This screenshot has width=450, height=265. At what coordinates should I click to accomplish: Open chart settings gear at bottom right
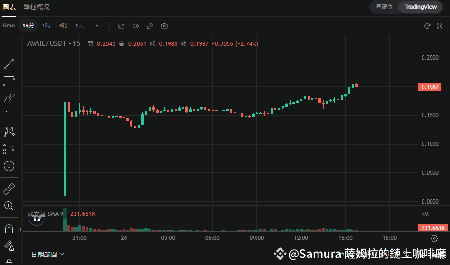coord(434,239)
